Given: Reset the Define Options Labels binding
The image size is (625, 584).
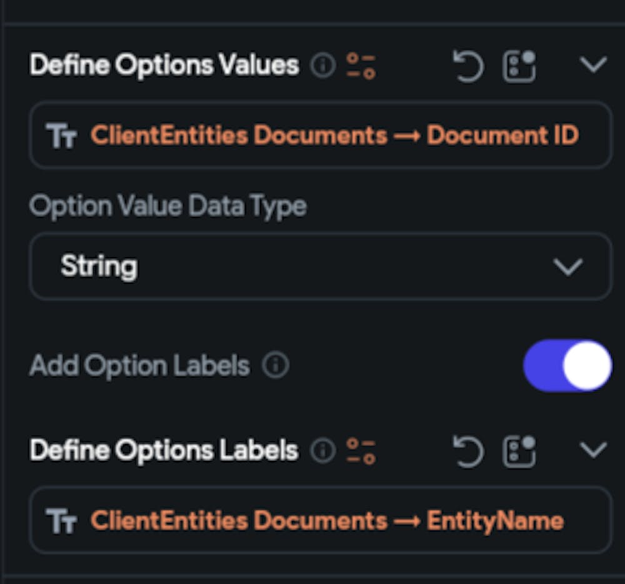Looking at the screenshot, I should click(x=469, y=450).
